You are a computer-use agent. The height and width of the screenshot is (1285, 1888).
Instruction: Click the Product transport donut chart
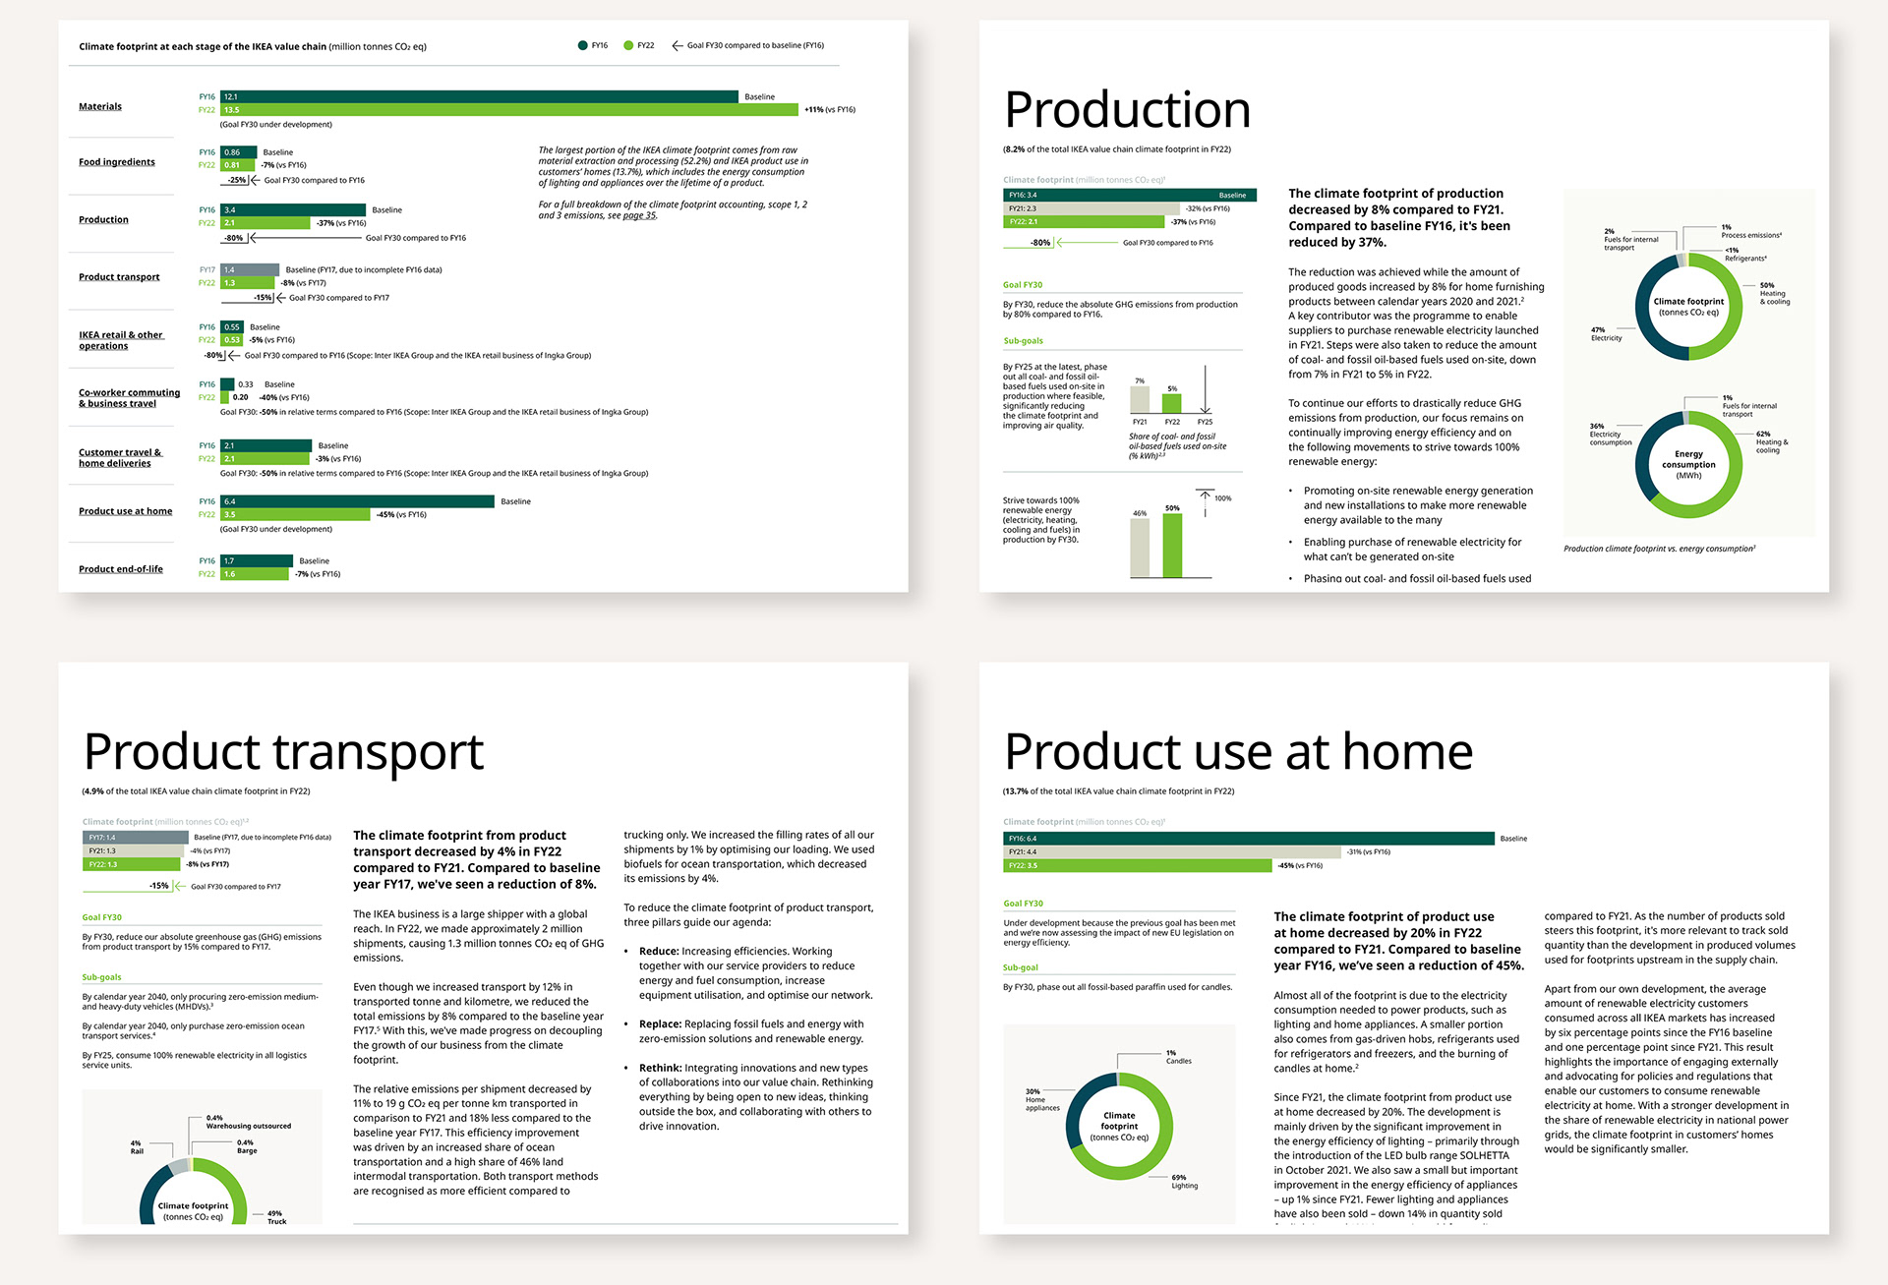pos(193,1192)
